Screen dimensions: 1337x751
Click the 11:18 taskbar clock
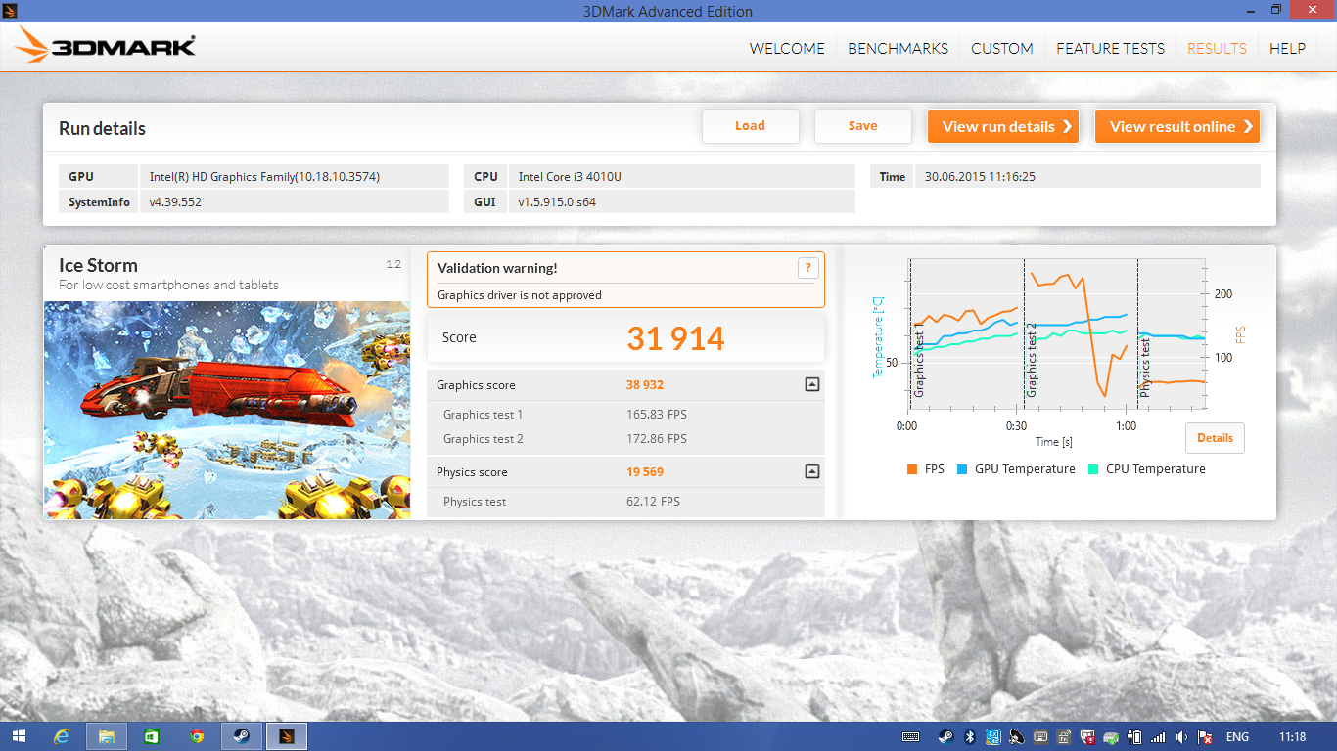pyautogui.click(x=1292, y=737)
